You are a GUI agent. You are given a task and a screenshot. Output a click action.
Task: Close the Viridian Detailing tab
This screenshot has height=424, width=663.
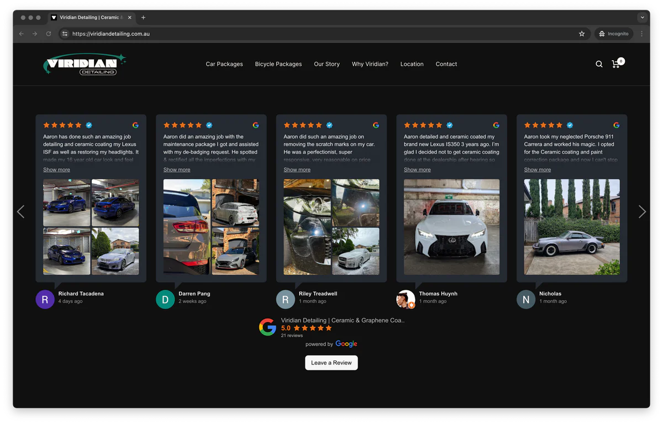pos(130,18)
